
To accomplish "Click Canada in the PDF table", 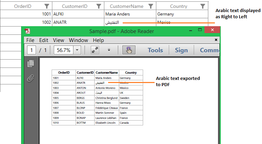I will (124, 123).
